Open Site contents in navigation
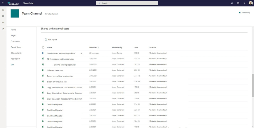 coord(16,53)
